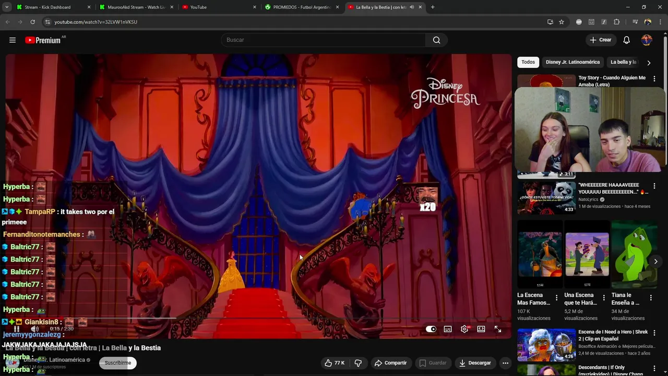Open the AdBlock Plus extension

579,22
